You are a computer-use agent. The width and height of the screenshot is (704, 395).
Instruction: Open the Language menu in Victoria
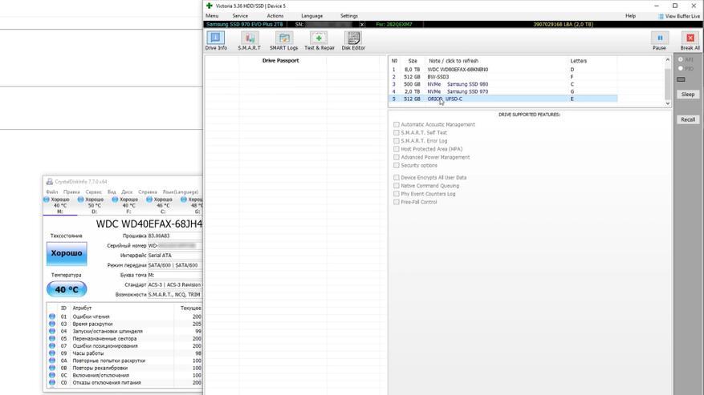tap(311, 16)
